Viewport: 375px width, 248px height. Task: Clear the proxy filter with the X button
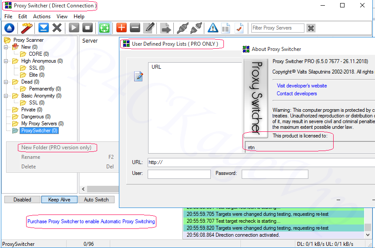point(311,28)
